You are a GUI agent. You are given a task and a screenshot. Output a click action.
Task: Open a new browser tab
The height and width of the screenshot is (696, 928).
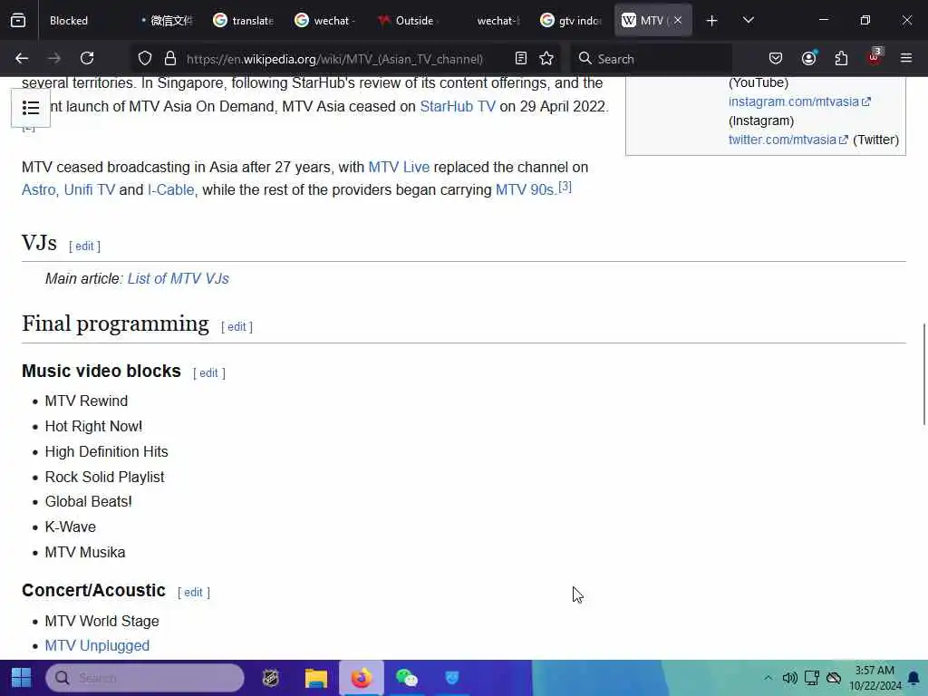tap(712, 21)
